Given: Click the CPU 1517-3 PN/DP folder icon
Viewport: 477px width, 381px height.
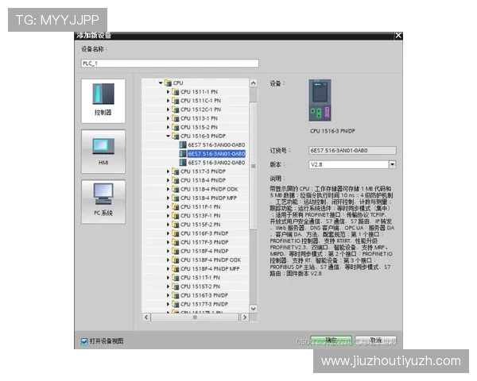Looking at the screenshot, I should (175, 171).
